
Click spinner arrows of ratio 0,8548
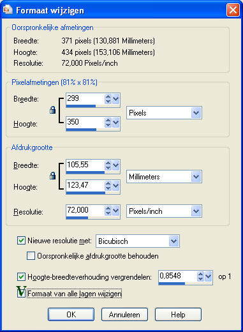click(200, 276)
